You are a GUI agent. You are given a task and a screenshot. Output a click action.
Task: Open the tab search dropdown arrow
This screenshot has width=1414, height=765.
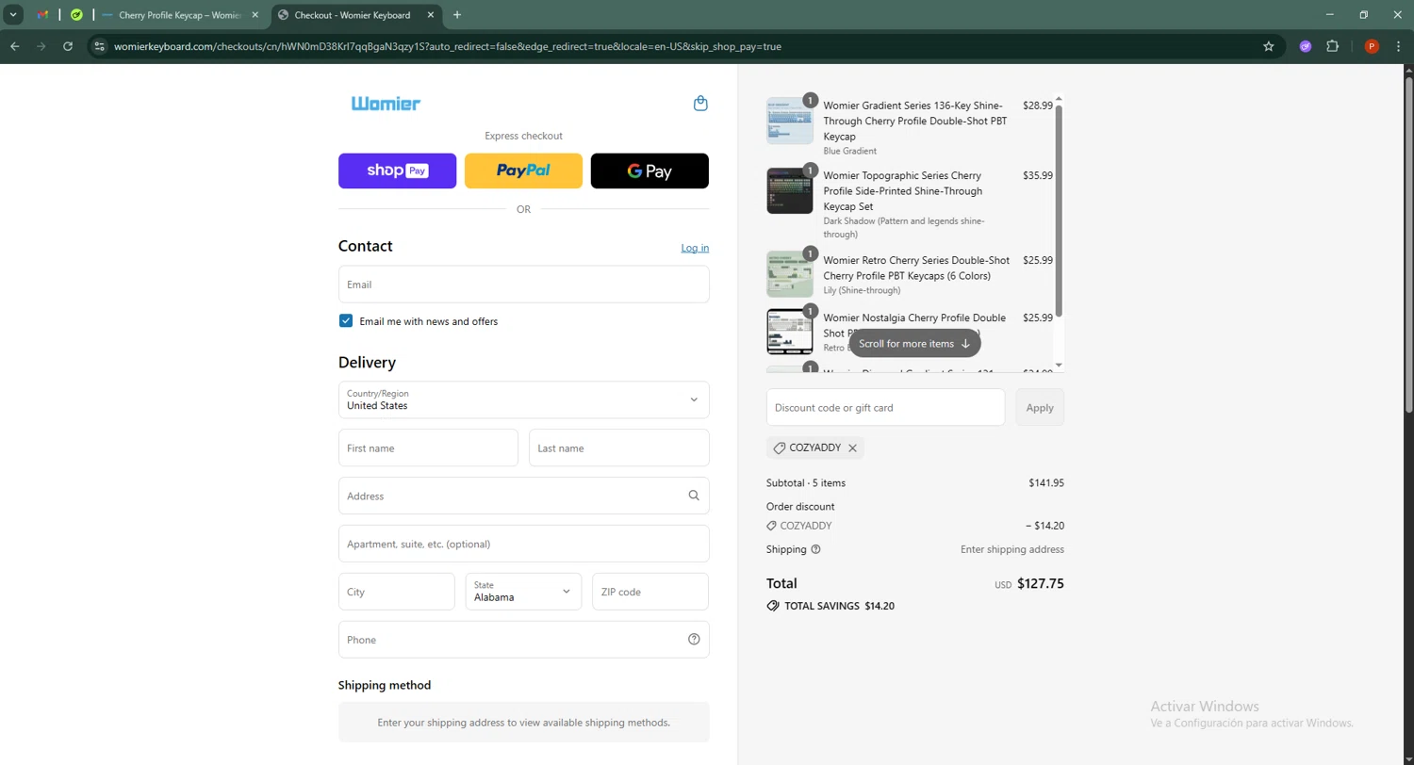[x=14, y=15]
